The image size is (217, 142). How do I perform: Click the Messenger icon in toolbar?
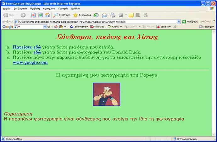(145, 15)
